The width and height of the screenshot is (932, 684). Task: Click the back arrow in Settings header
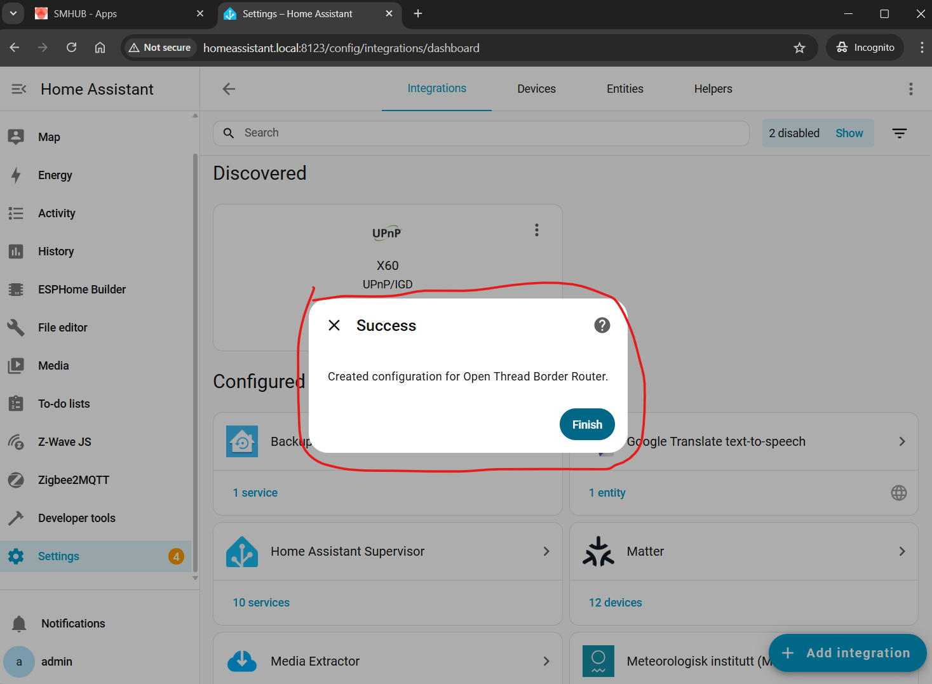[x=229, y=89]
